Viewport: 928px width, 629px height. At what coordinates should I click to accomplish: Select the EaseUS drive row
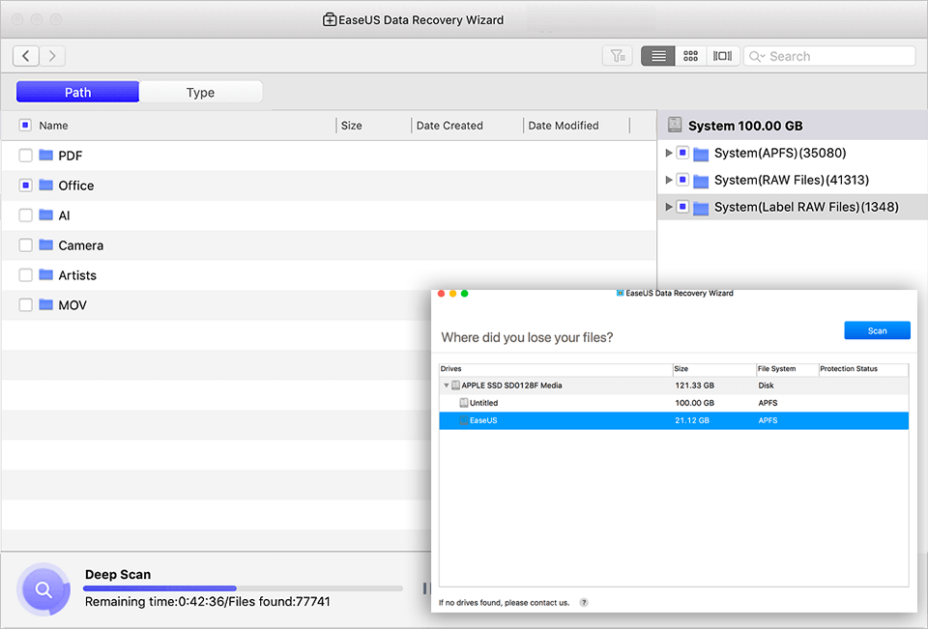point(580,420)
